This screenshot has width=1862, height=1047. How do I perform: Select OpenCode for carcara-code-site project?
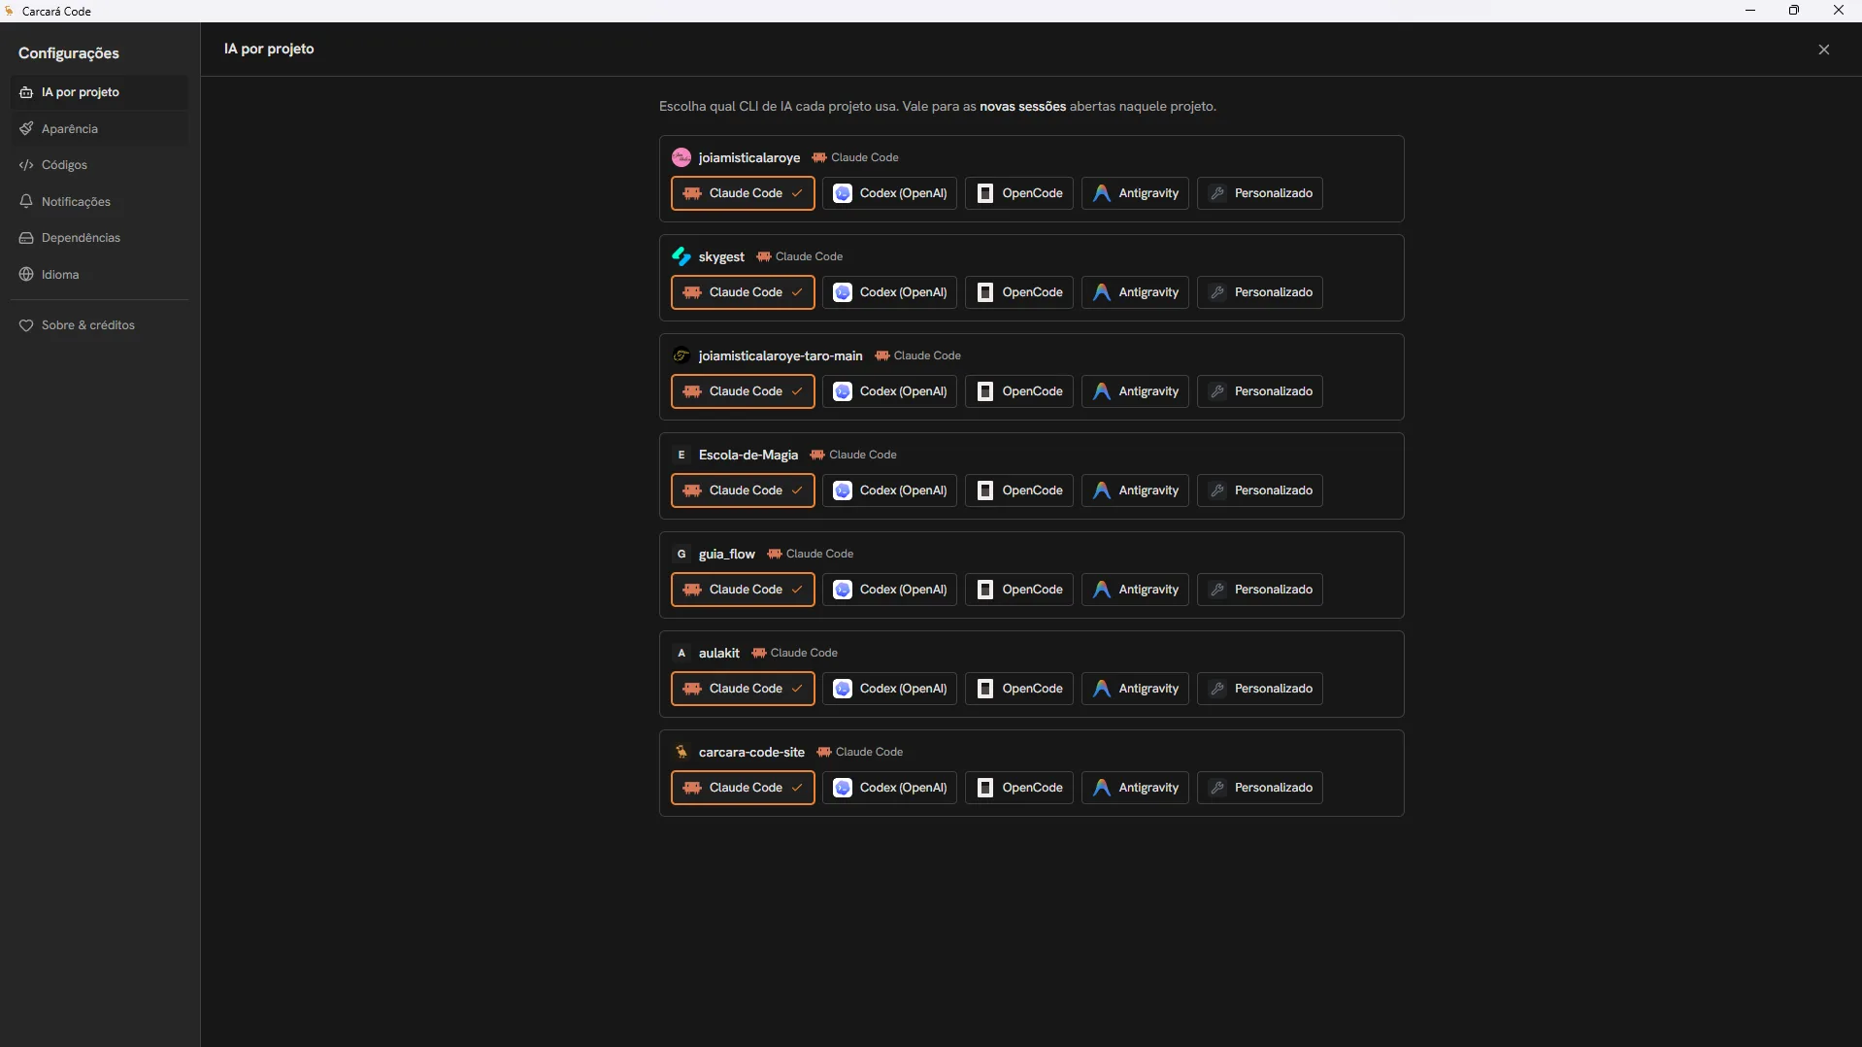coord(1018,788)
